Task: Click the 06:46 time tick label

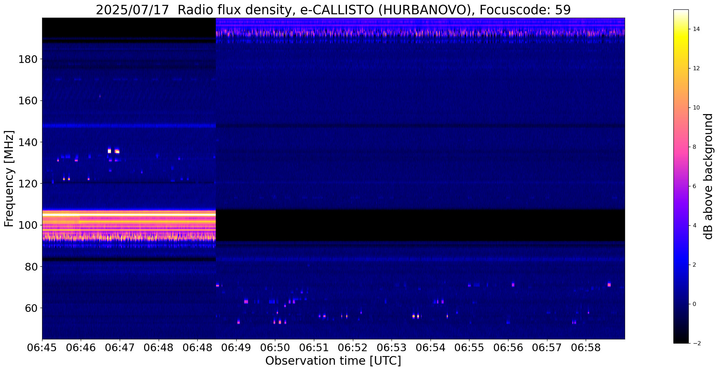Action: point(81,348)
